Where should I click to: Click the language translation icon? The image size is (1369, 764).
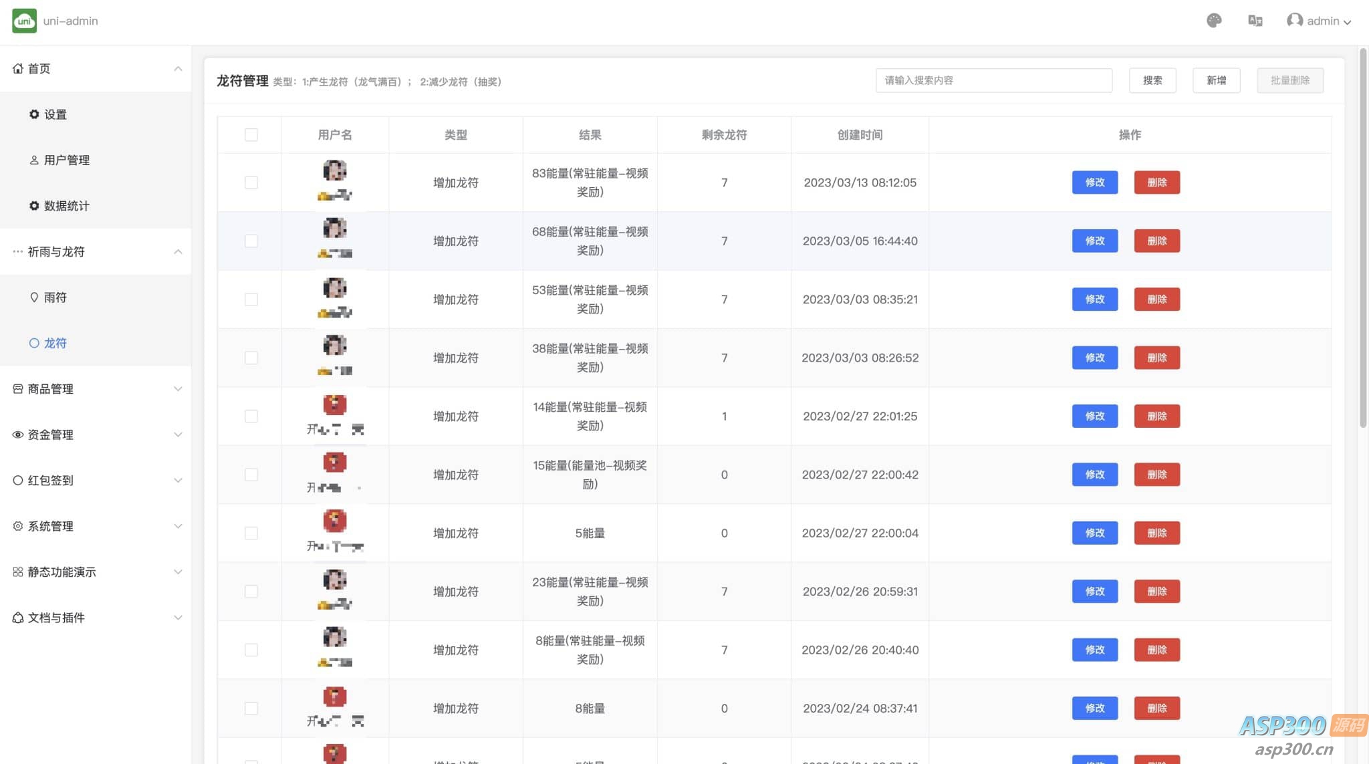pyautogui.click(x=1255, y=21)
